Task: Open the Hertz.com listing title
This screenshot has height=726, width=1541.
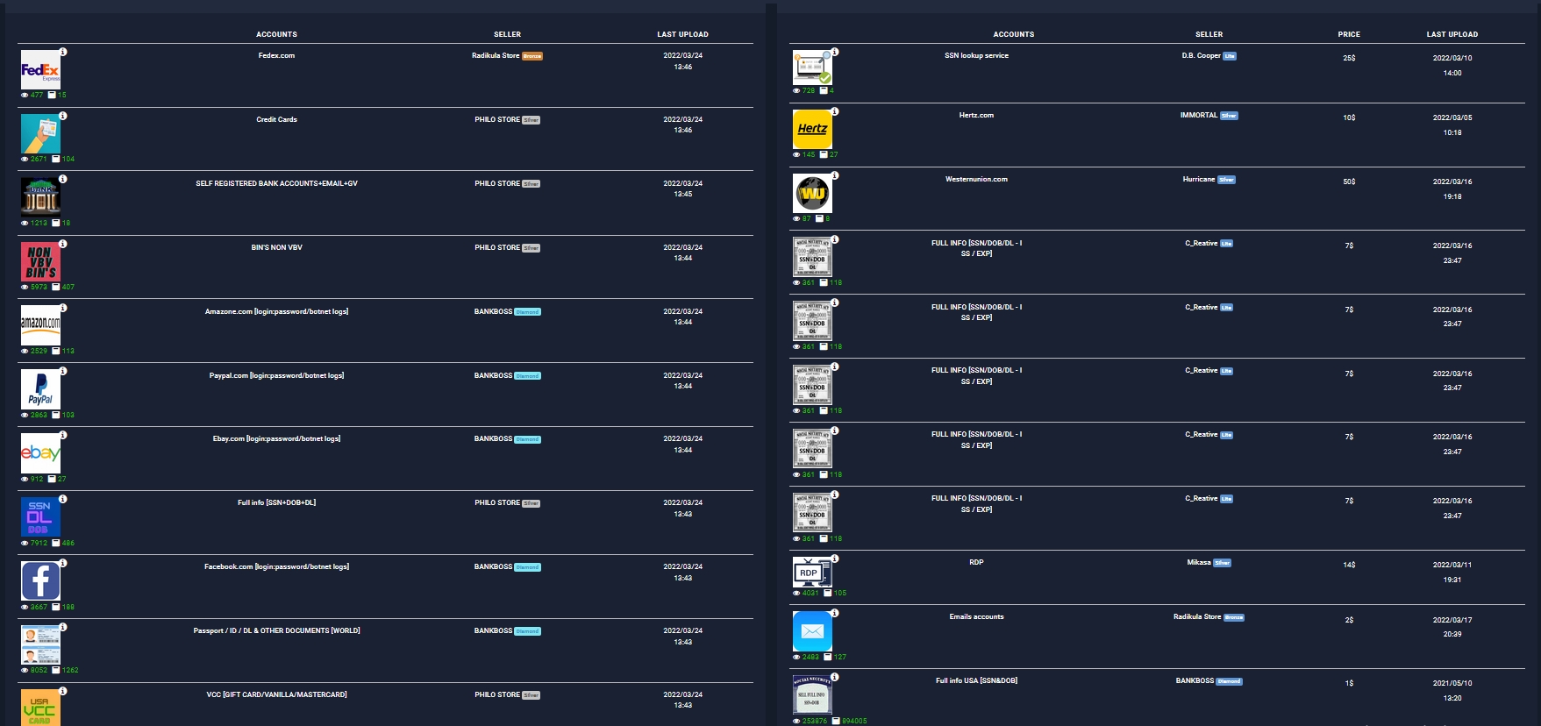Action: tap(976, 115)
